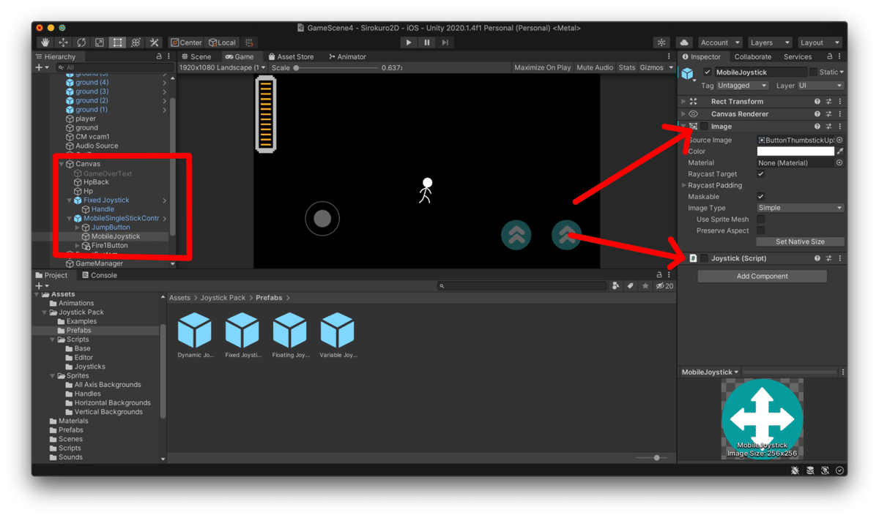Image resolution: width=879 pixels, height=518 pixels.
Task: Enable the MobileJoystick active checkbox
Action: [x=707, y=72]
